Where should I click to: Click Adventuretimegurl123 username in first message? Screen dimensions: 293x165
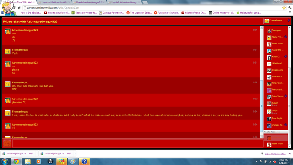click(x=25, y=30)
